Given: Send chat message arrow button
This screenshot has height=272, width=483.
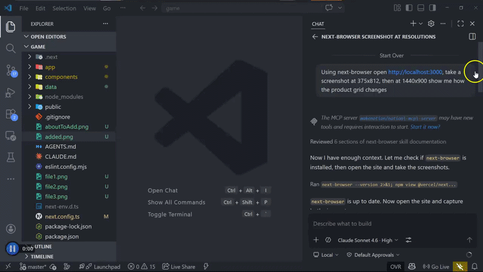Looking at the screenshot, I should coord(469,240).
